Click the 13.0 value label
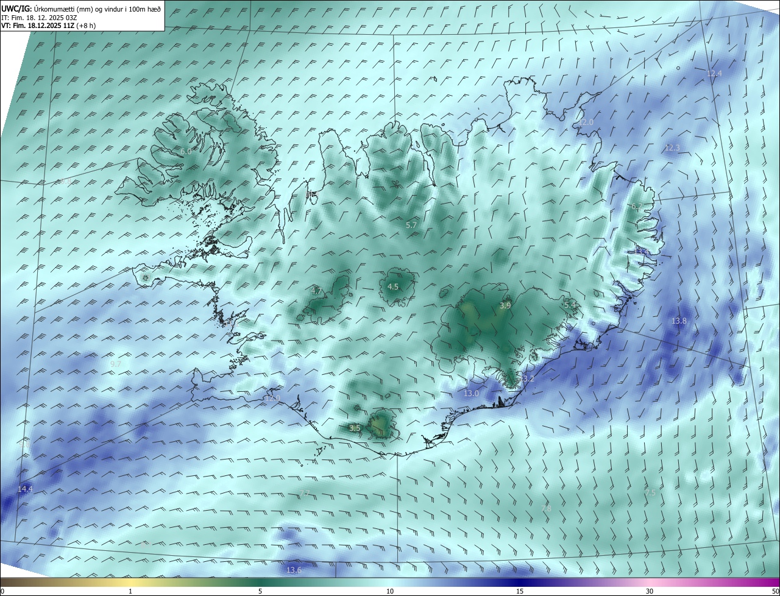Viewport: 780px width, 596px height. (x=472, y=394)
